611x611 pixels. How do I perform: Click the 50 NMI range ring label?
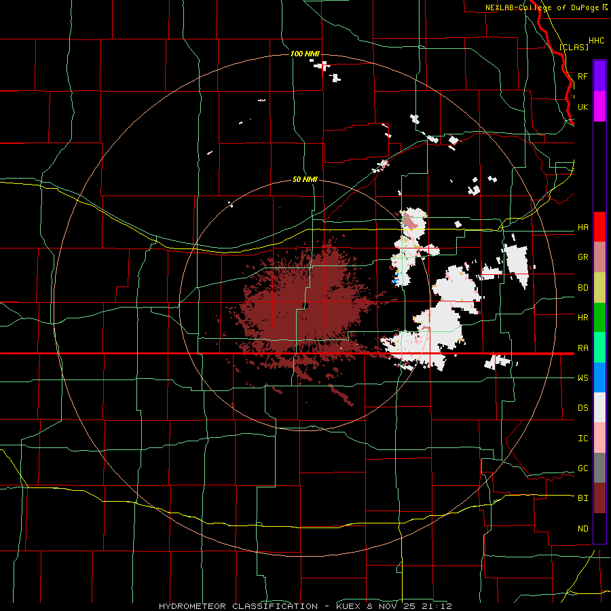(x=305, y=180)
